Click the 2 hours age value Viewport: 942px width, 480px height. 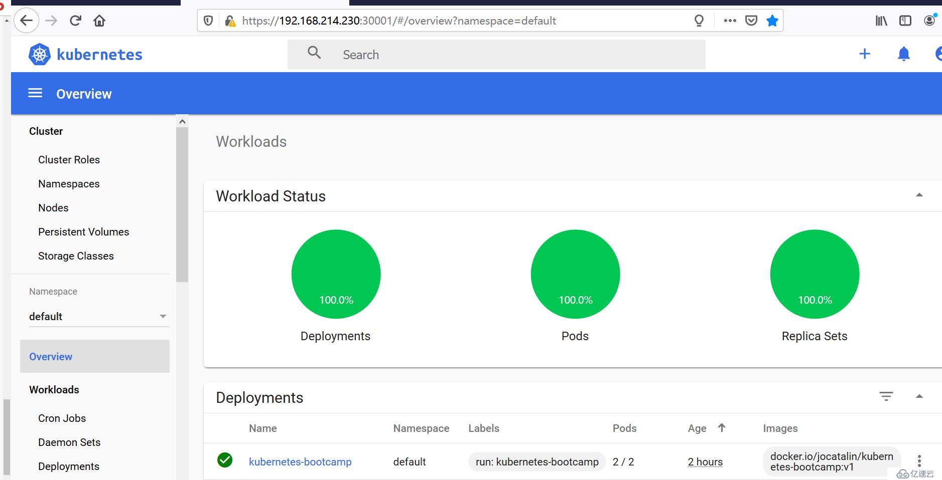[x=705, y=461]
